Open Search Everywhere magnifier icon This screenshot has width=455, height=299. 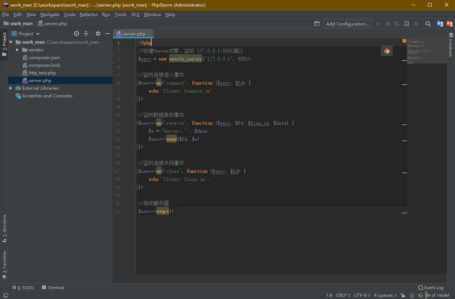point(428,24)
